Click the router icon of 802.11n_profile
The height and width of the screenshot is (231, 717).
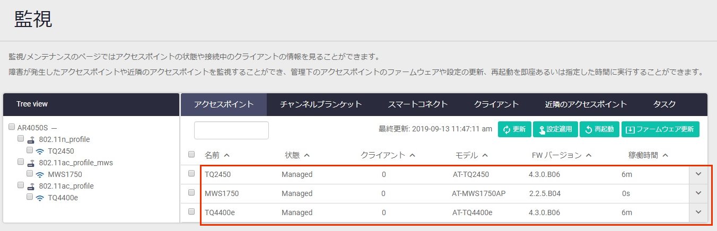(x=31, y=140)
